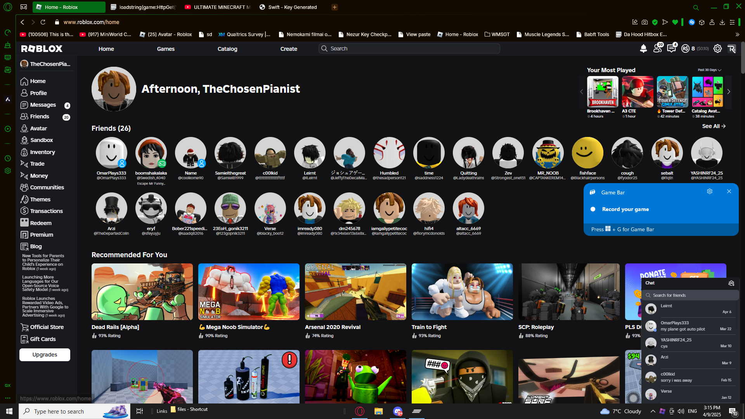Show hidden system tray icons
Screen dimensions: 745x419
pyautogui.click(x=653, y=411)
